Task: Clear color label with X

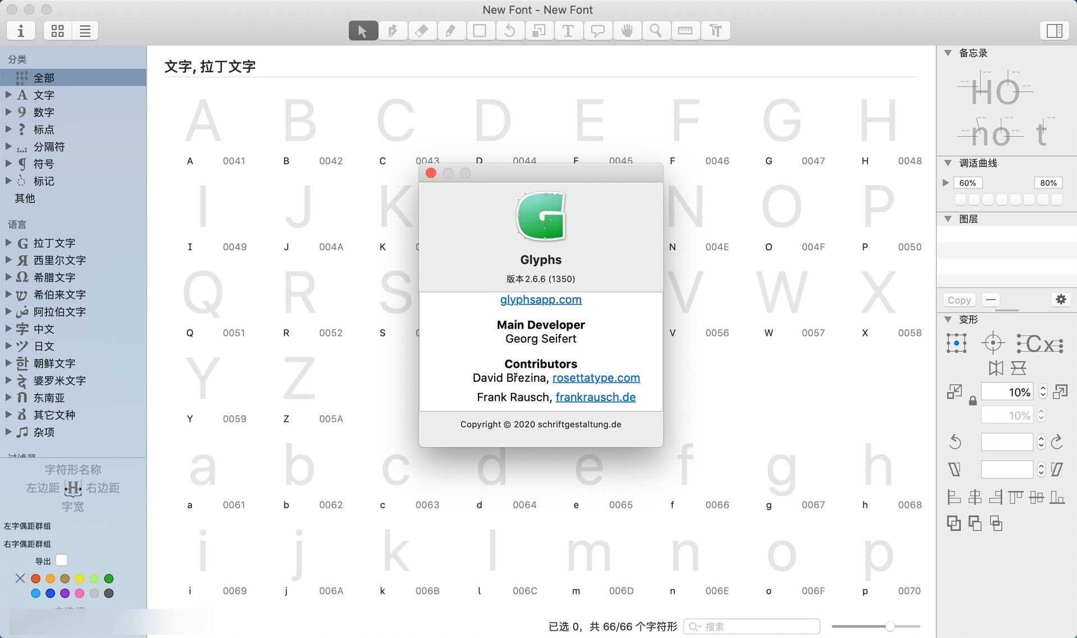Action: pos(20,578)
